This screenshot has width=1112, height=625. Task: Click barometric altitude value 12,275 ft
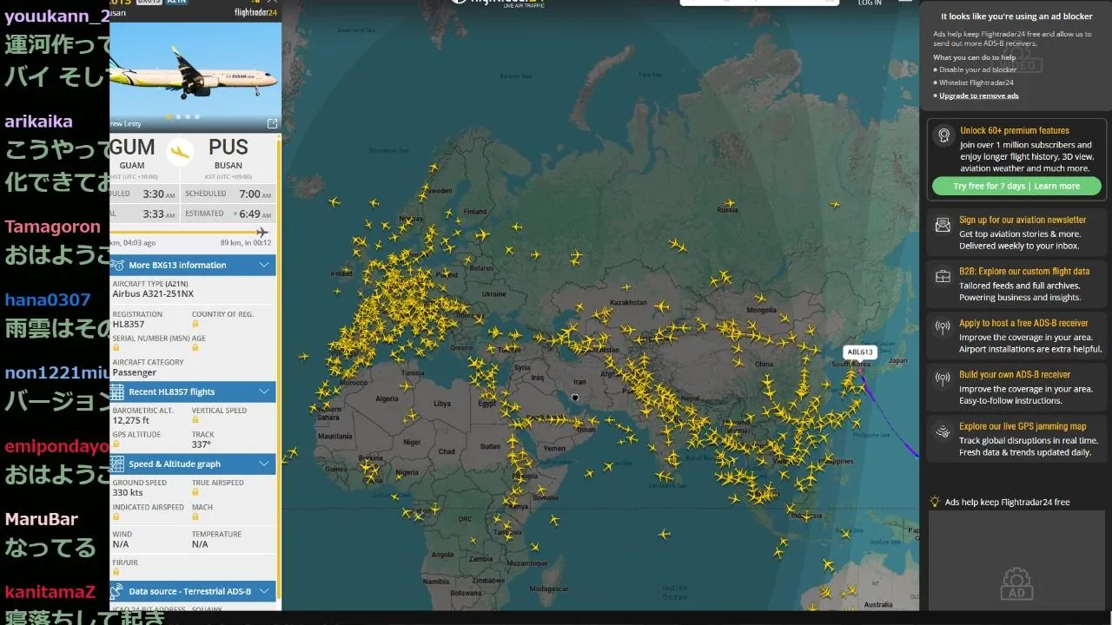131,420
